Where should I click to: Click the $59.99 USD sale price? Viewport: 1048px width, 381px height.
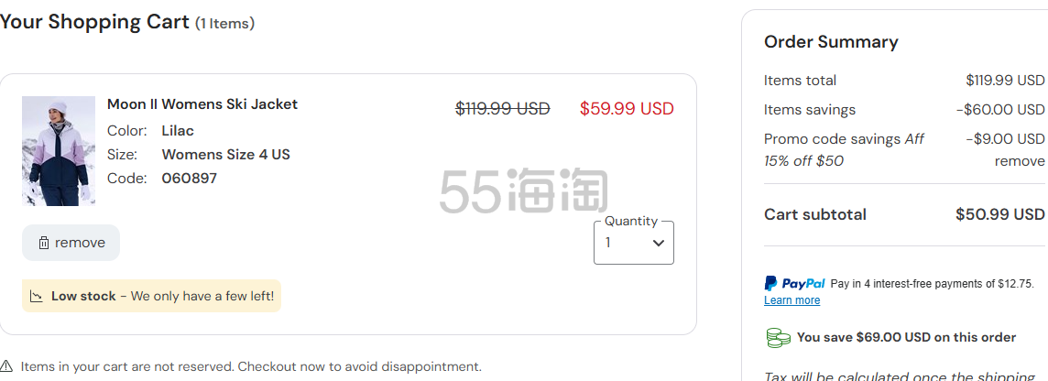click(627, 108)
